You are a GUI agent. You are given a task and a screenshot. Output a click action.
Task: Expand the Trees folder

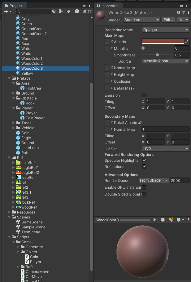pos(14,123)
